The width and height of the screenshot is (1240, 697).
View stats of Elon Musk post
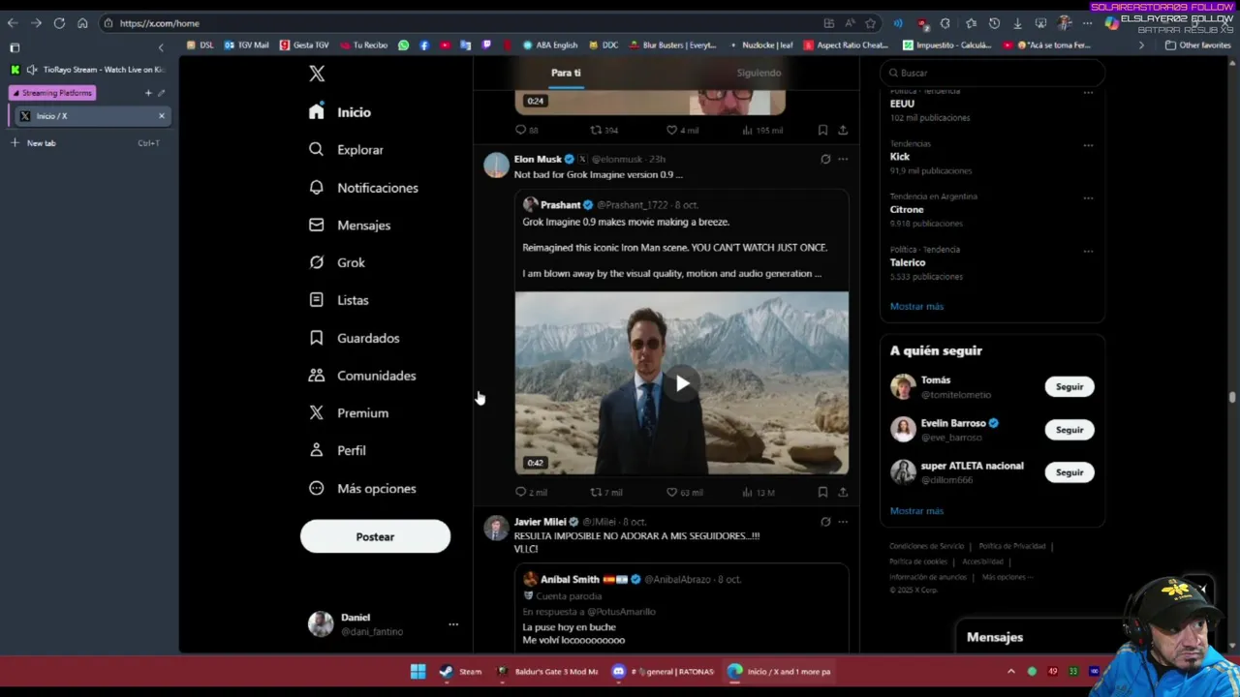[758, 492]
